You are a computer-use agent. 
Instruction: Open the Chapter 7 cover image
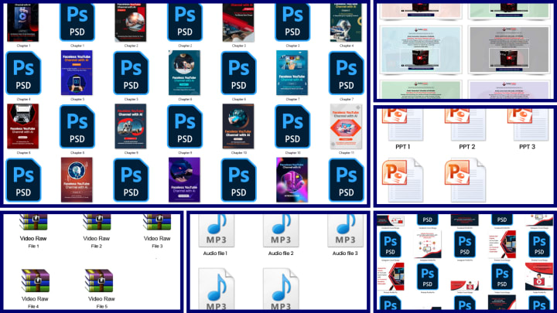point(292,73)
